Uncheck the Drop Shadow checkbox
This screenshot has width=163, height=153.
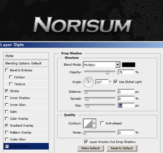tap(7, 146)
